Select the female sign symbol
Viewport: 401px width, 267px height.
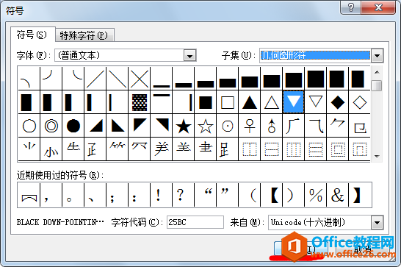250,126
